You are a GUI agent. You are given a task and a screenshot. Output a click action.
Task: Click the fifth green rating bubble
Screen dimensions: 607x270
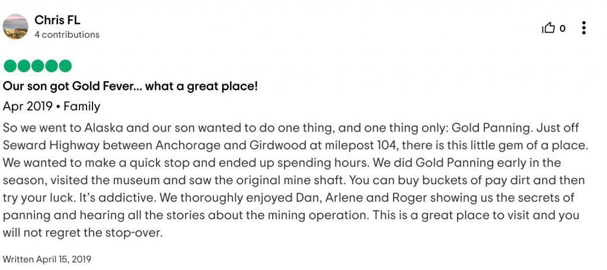coord(65,66)
